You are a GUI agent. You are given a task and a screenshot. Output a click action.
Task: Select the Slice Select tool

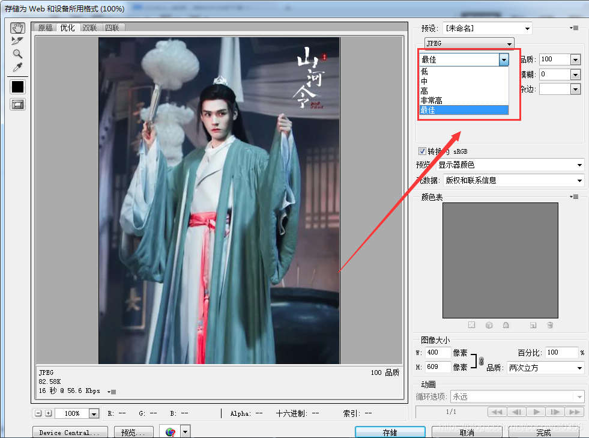17,41
